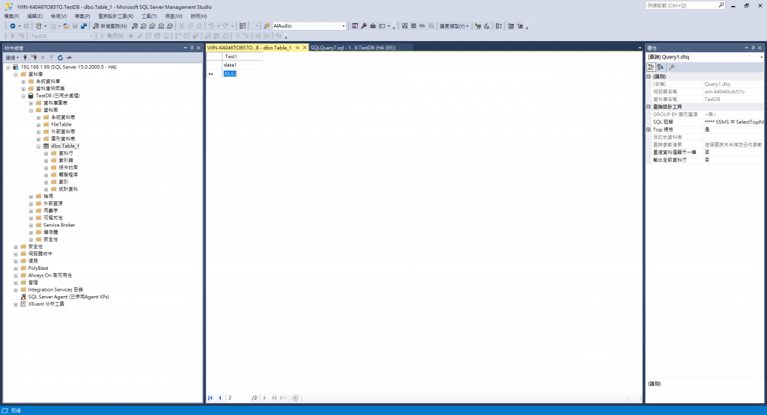The width and height of the screenshot is (767, 415).
Task: Expand the FileTable folder node
Action: click(38, 124)
